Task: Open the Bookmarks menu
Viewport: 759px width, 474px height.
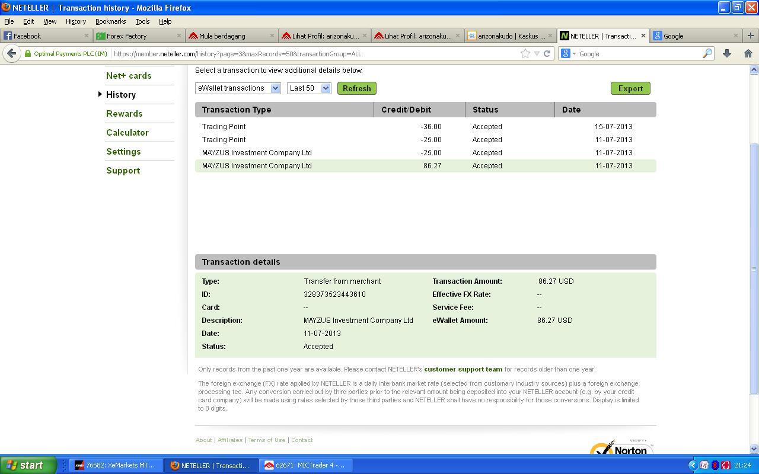Action: [x=110, y=21]
